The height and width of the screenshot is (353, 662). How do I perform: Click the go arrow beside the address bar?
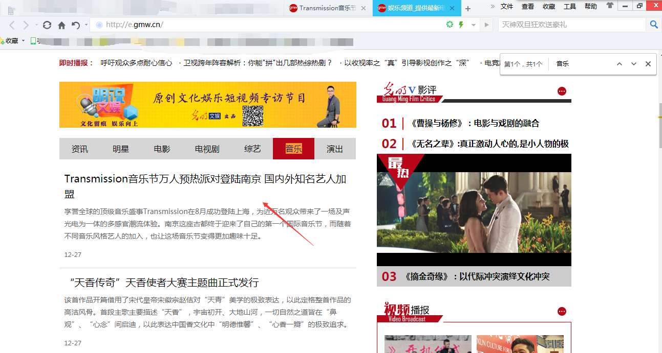click(486, 25)
